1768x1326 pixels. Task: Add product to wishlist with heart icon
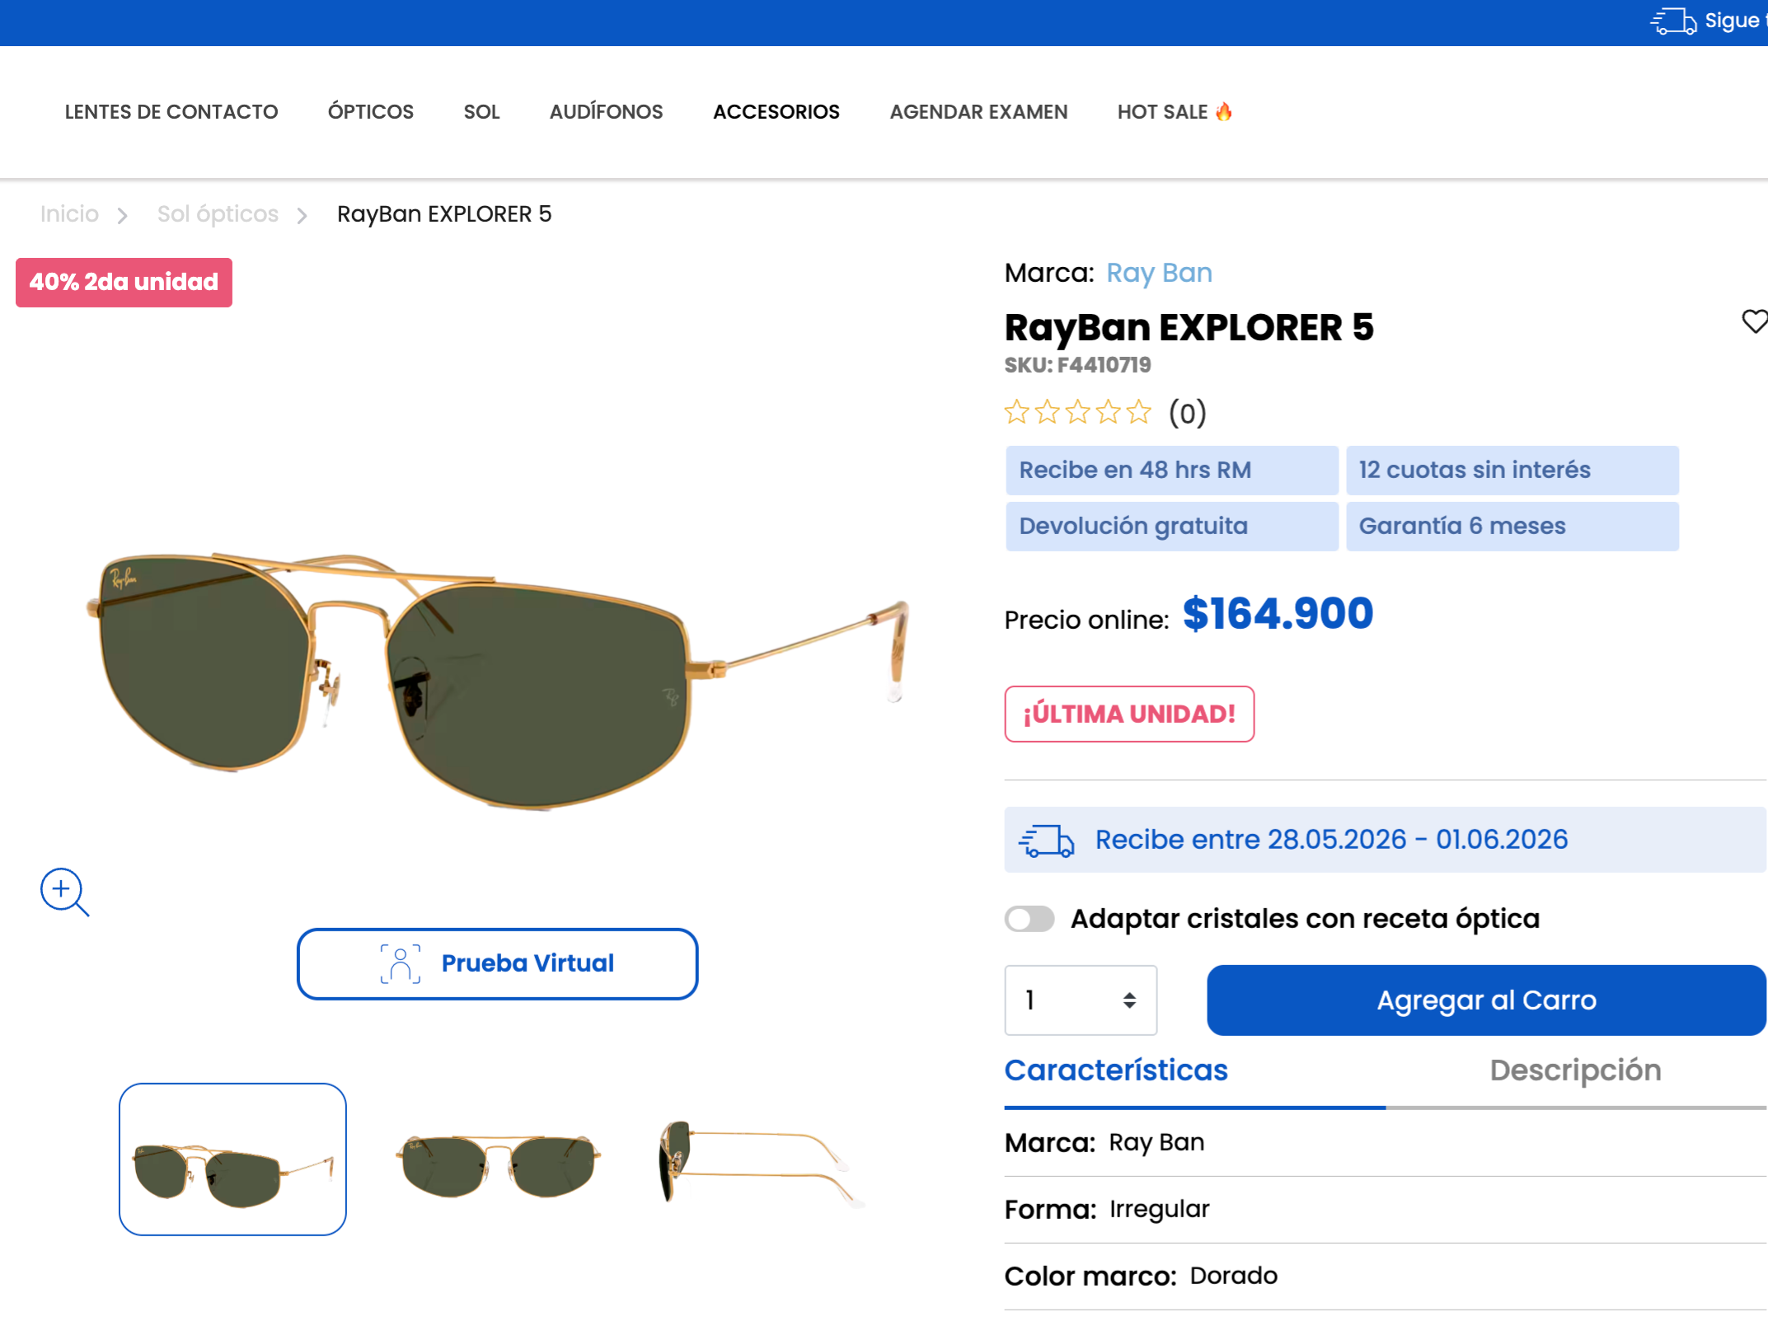[x=1755, y=321]
